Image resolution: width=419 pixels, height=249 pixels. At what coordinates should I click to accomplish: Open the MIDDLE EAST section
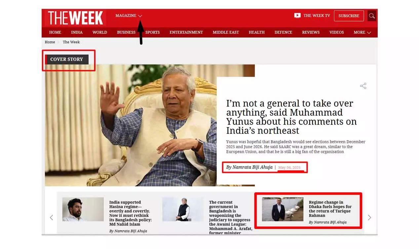(x=226, y=32)
